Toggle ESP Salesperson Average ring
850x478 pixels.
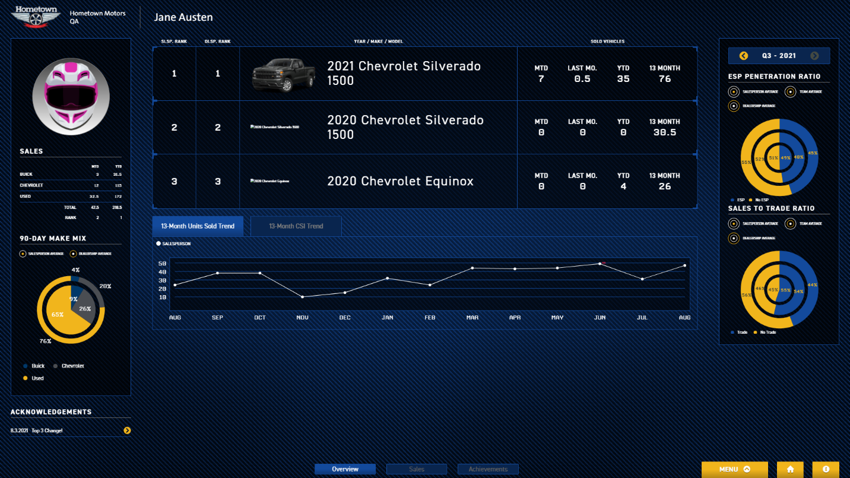click(734, 92)
